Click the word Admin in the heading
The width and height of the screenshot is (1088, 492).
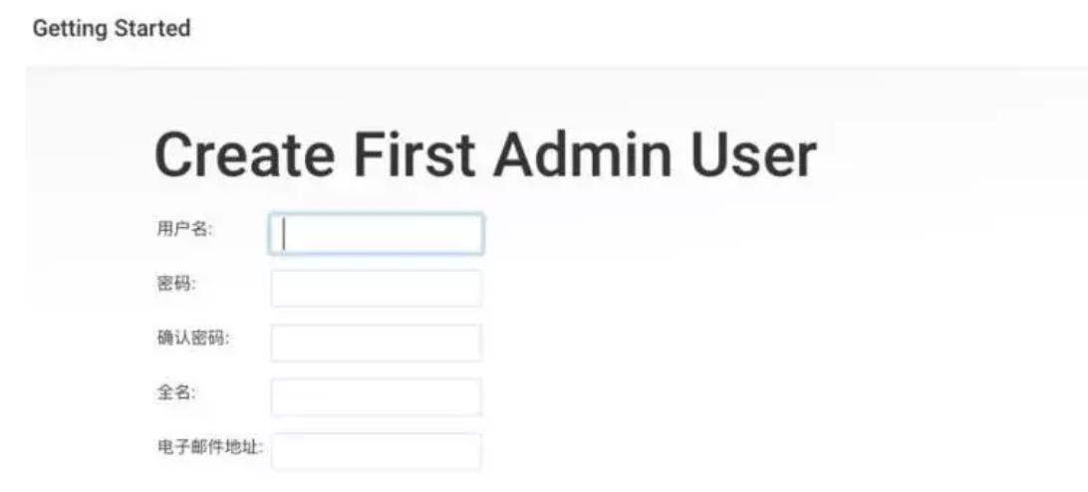[582, 154]
